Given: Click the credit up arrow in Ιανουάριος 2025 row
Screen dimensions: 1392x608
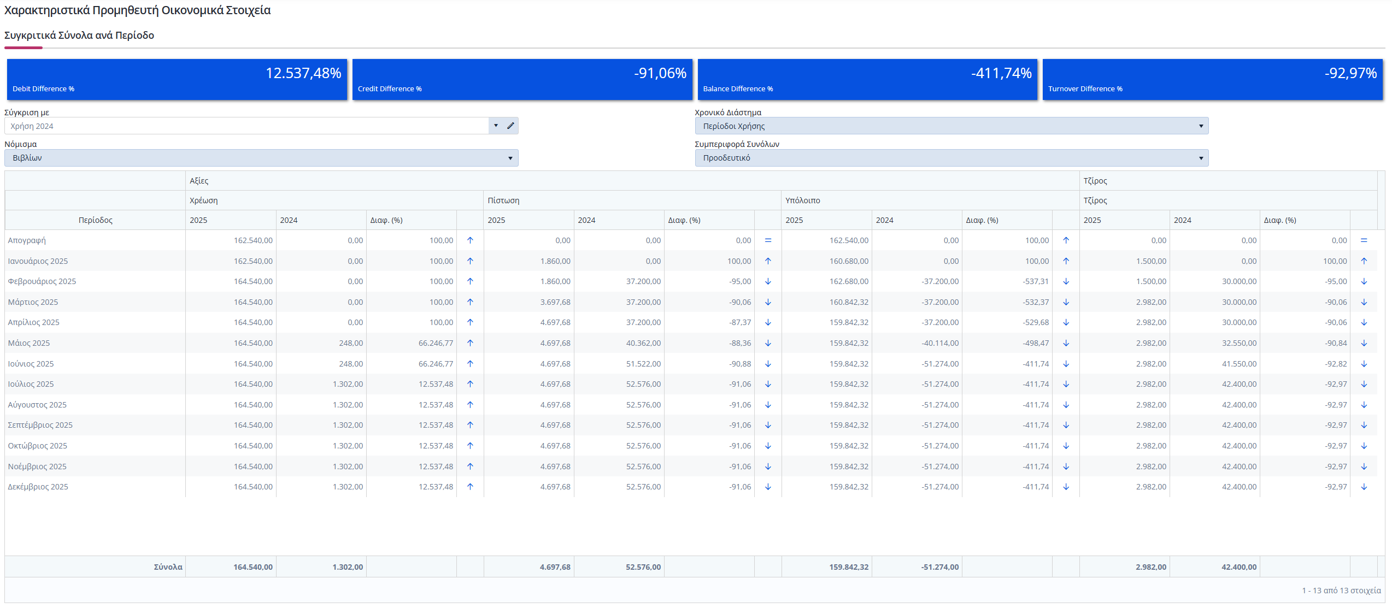Looking at the screenshot, I should [x=768, y=261].
